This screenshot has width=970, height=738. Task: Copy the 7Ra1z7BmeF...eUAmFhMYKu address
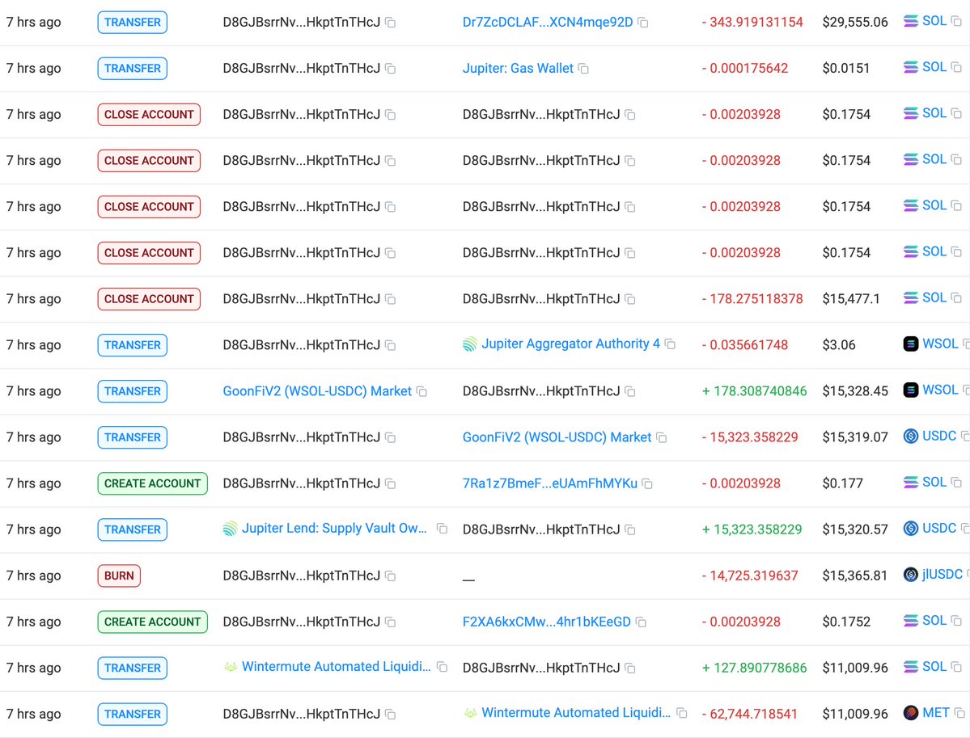pos(648,484)
